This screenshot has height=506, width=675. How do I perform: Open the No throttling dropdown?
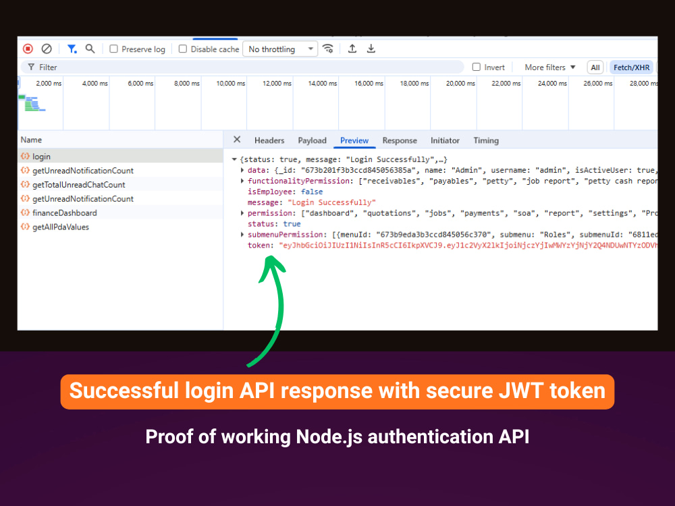(280, 49)
